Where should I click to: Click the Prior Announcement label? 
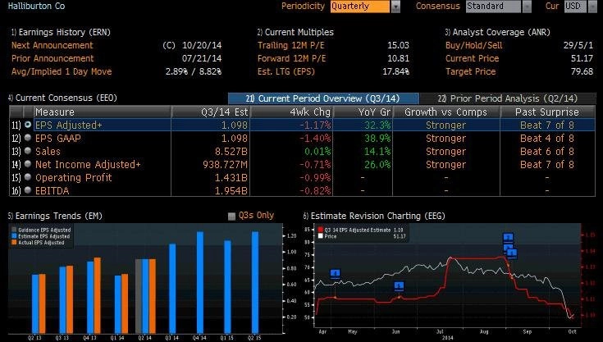pos(53,58)
